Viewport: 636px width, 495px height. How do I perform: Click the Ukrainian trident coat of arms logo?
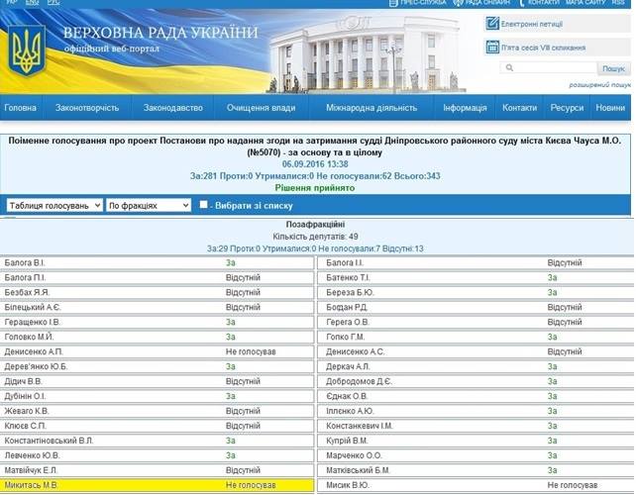[27, 50]
